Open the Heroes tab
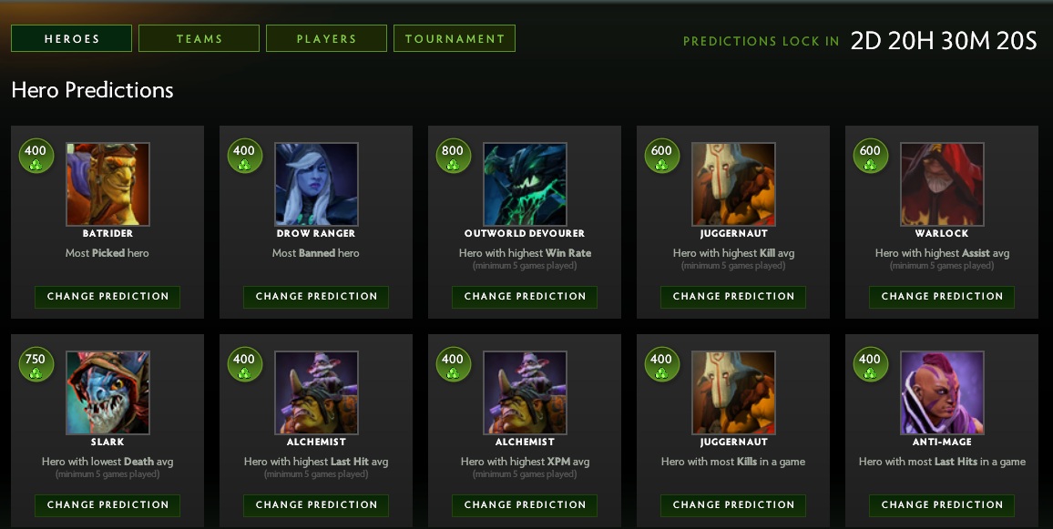The width and height of the screenshot is (1053, 529). [x=72, y=38]
